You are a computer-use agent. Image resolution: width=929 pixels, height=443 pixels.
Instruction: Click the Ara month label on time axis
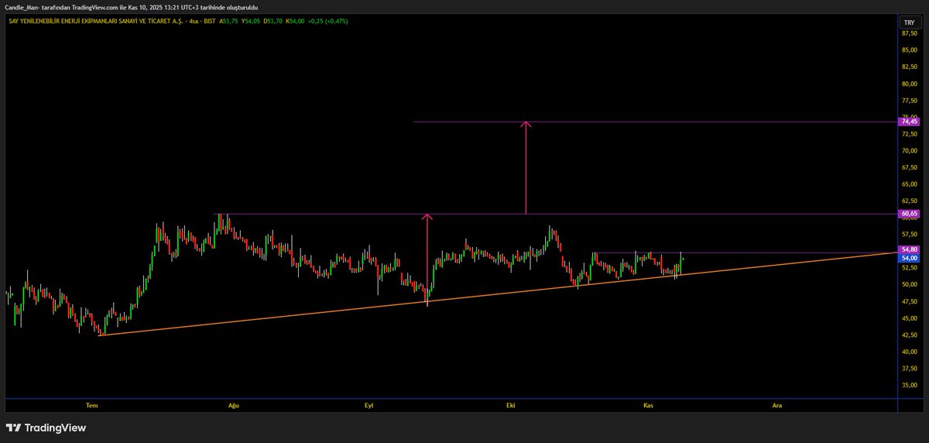[x=776, y=405]
